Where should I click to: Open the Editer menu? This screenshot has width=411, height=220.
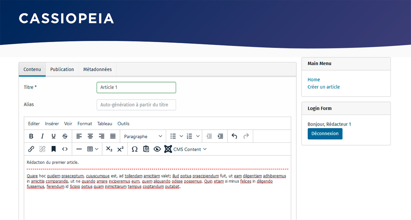coord(34,124)
